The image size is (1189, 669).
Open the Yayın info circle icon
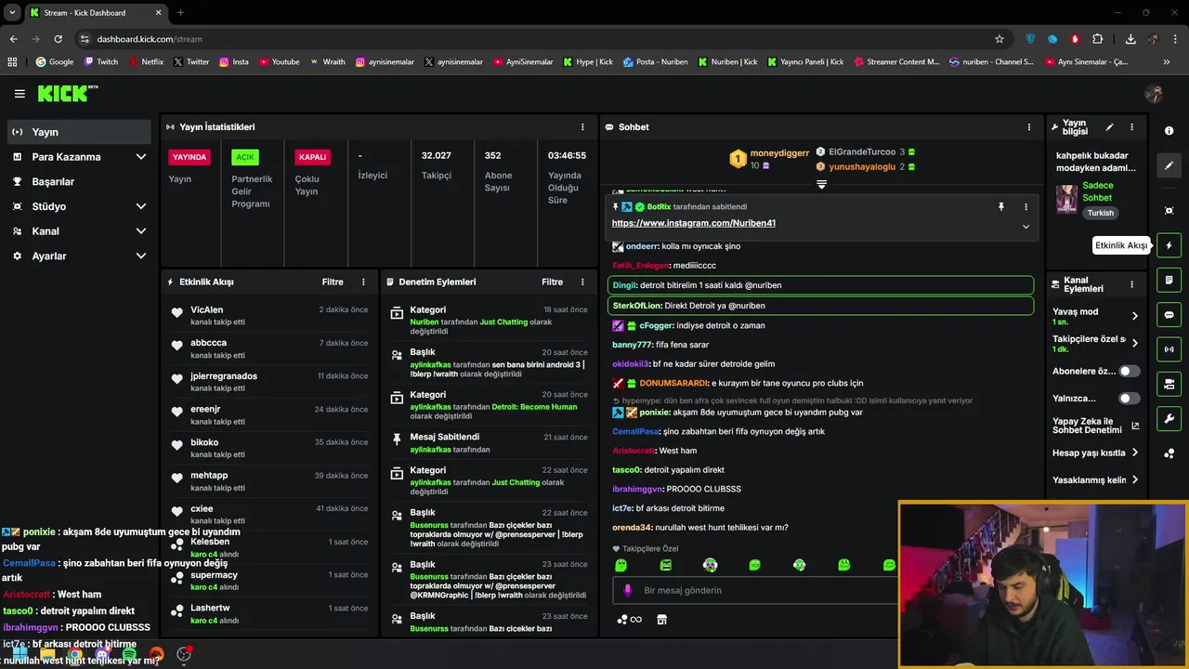pyautogui.click(x=1169, y=131)
